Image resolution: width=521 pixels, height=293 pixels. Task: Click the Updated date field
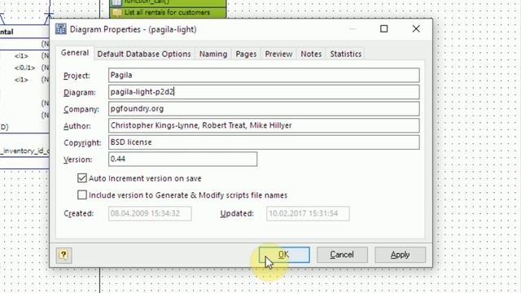[308, 213]
